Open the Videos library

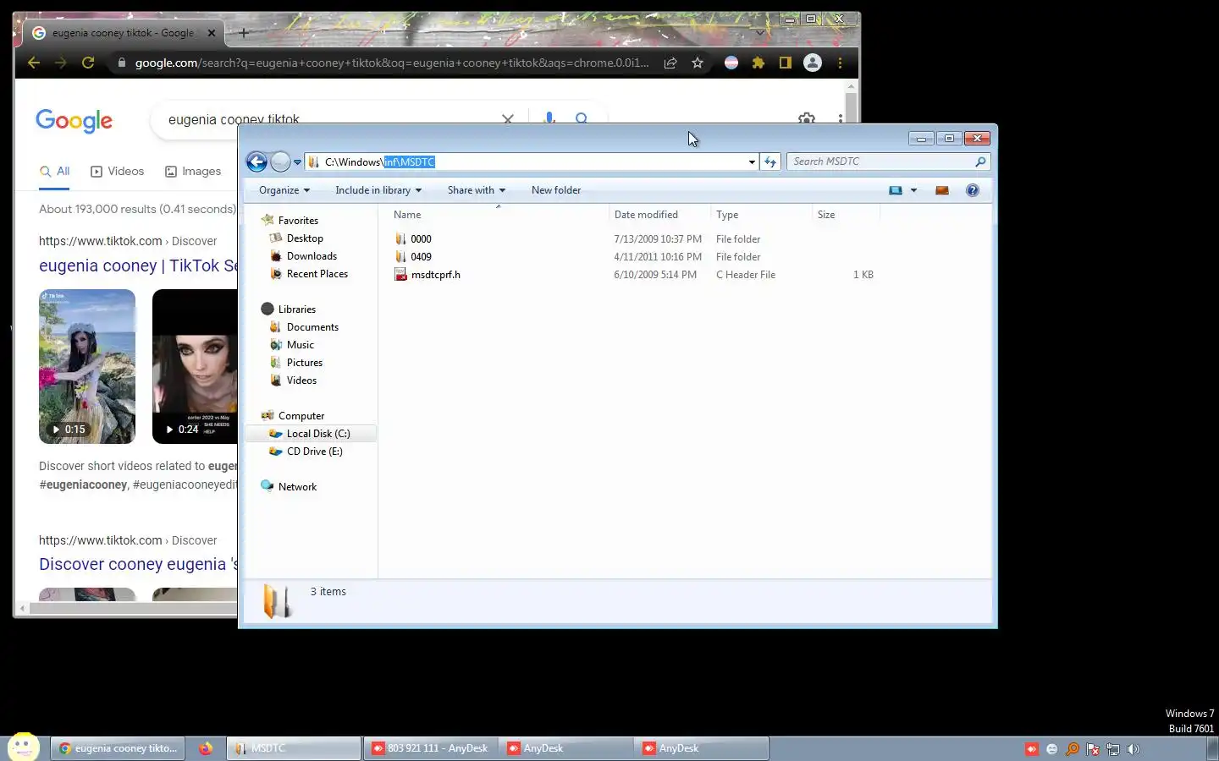pos(293,380)
